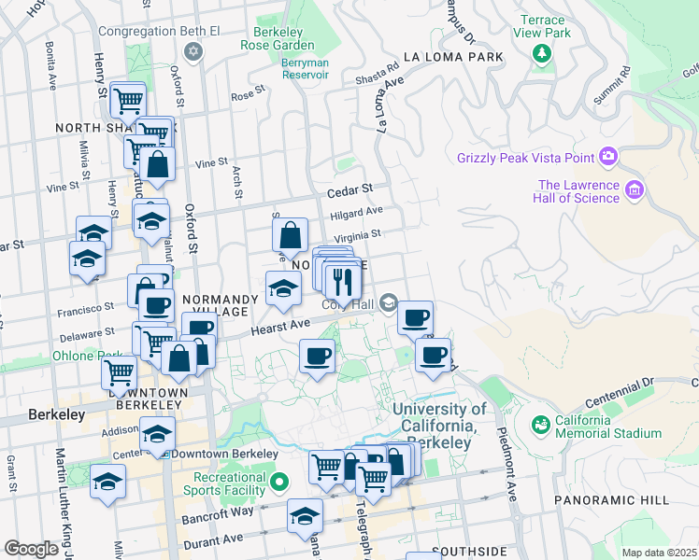Open the Google logo link

click(31, 549)
